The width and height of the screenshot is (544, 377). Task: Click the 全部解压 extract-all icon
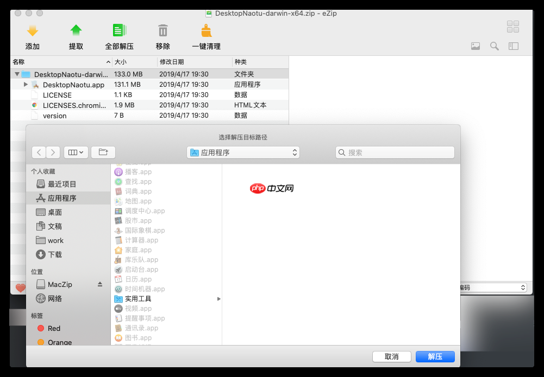pyautogui.click(x=119, y=30)
